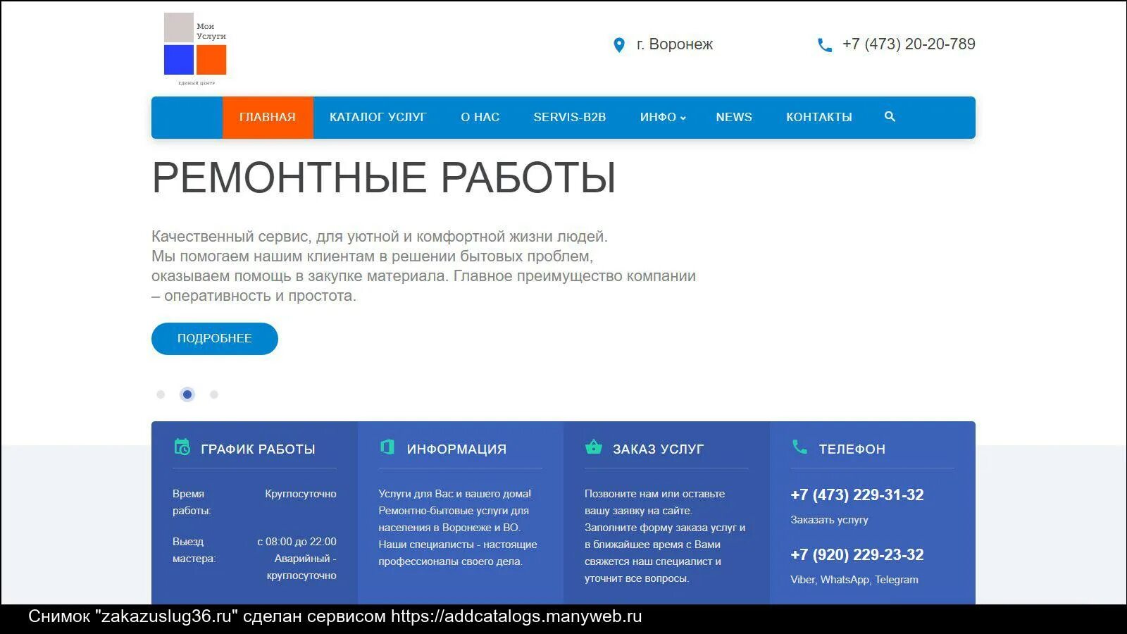Click the ГРАФИК РАБОТЫ heading
1127x634 pixels.
tap(258, 449)
